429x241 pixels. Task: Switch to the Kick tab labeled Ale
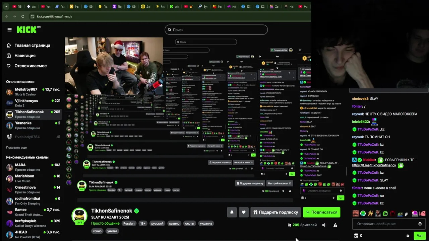tap(175, 7)
